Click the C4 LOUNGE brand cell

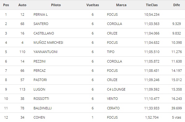click(x=116, y=89)
